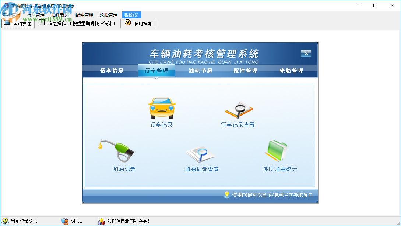Click the 系统导航 toolbar icon

click(6, 22)
